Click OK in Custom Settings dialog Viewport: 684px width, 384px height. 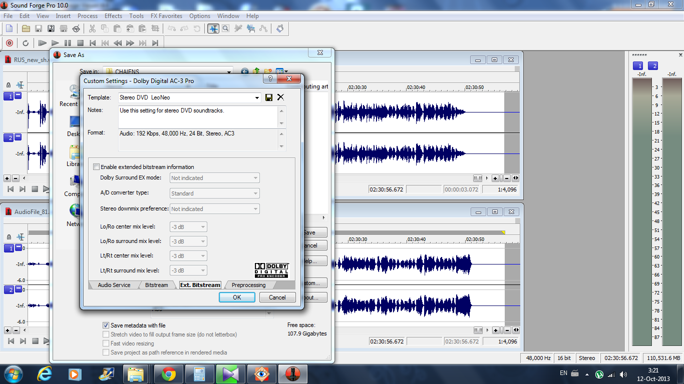point(237,297)
